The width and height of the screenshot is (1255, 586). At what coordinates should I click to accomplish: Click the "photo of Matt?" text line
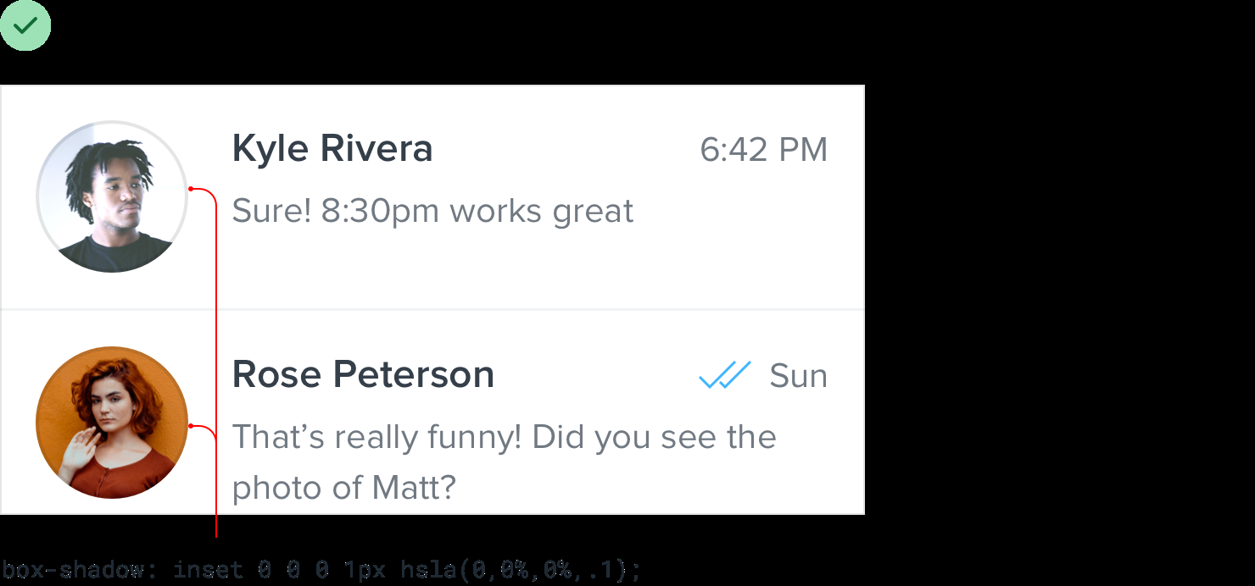(344, 487)
